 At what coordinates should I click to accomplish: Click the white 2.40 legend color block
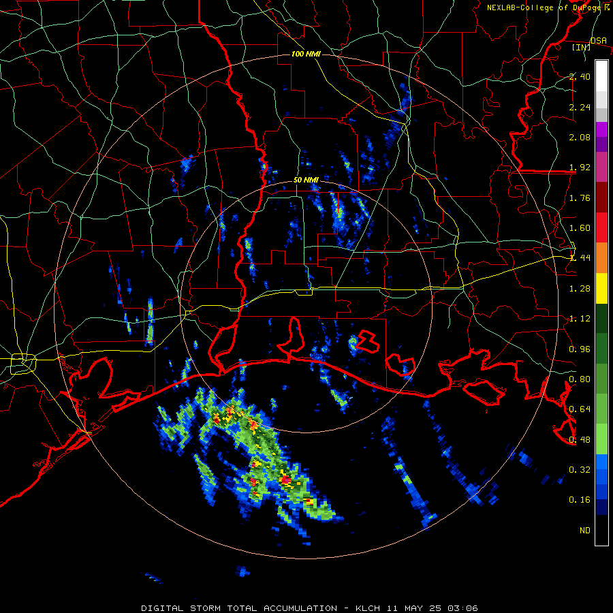click(601, 76)
